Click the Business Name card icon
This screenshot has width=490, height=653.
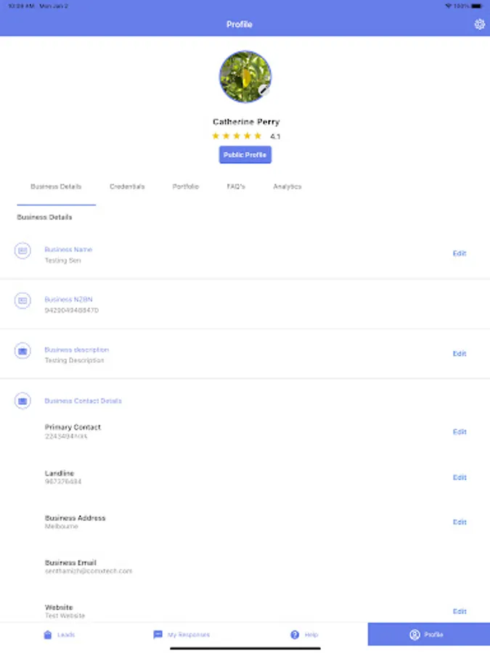coord(23,251)
